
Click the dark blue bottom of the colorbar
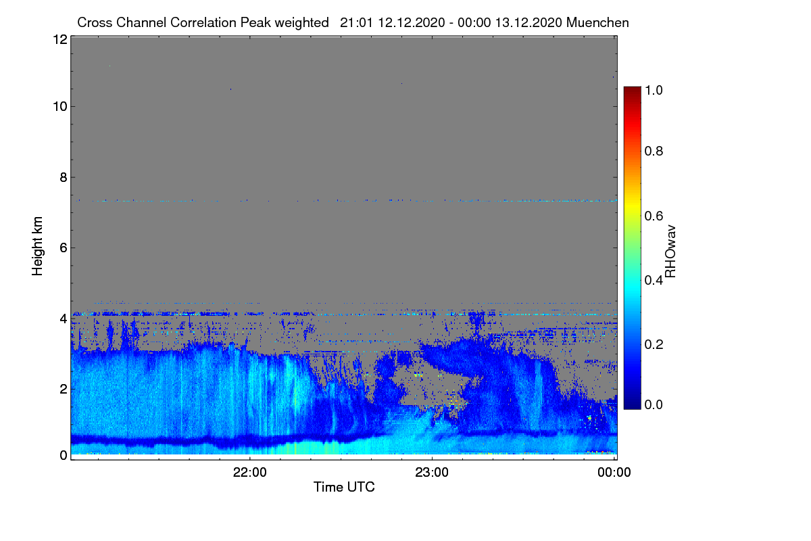(x=632, y=403)
